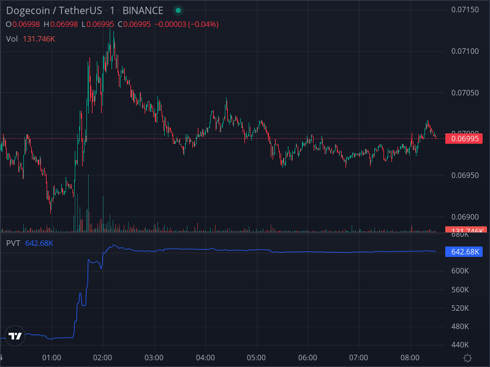
Task: Click the 02:00 time axis label
Action: point(102,358)
